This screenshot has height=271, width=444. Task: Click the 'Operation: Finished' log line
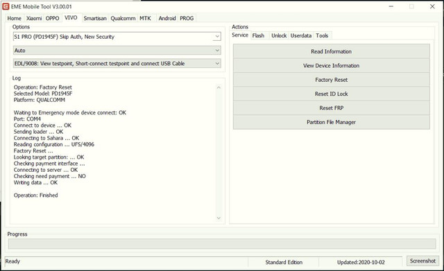pyautogui.click(x=35, y=195)
